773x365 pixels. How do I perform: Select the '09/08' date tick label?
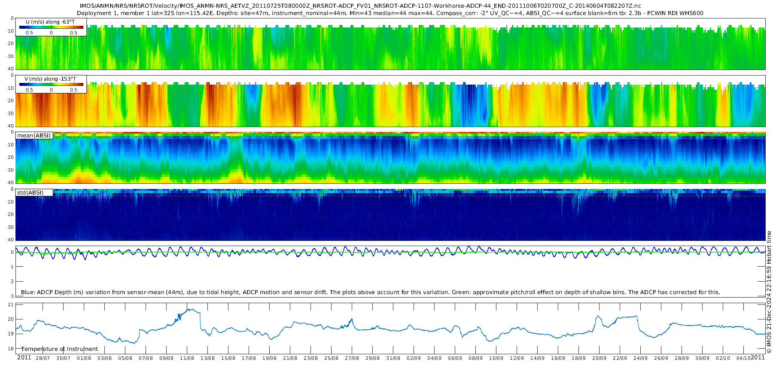click(166, 358)
